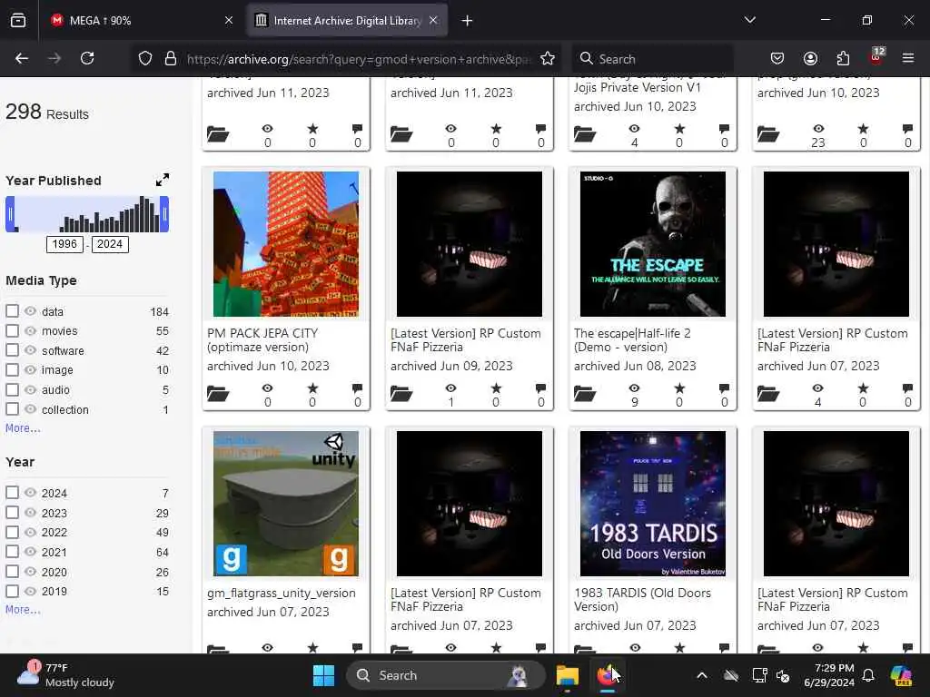
Task: Edit the 2024 end year field
Action: pyautogui.click(x=110, y=244)
